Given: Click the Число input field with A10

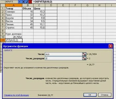Looking at the screenshot, I should pos(63,54).
